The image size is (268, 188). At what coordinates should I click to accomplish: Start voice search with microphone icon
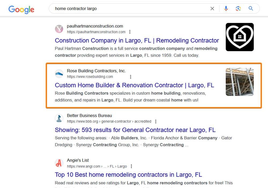click(x=226, y=9)
